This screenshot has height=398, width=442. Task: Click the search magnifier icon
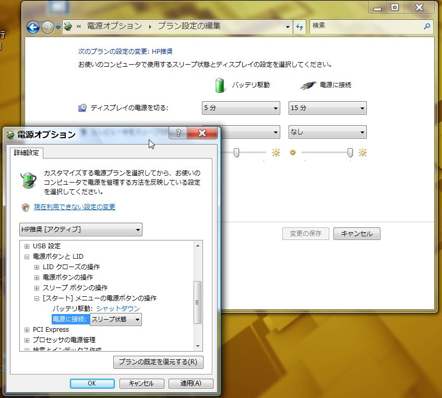[x=427, y=26]
